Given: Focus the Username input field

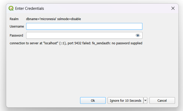Looking at the screenshot, I should click(84, 27).
